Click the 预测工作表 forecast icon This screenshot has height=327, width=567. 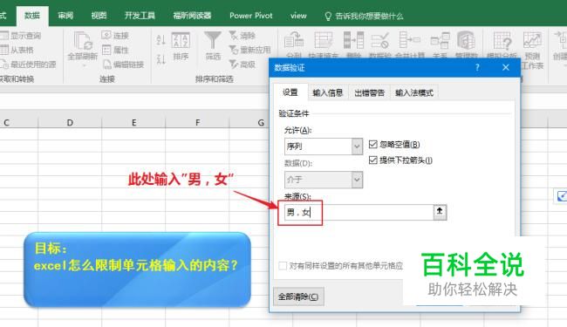pyautogui.click(x=532, y=40)
